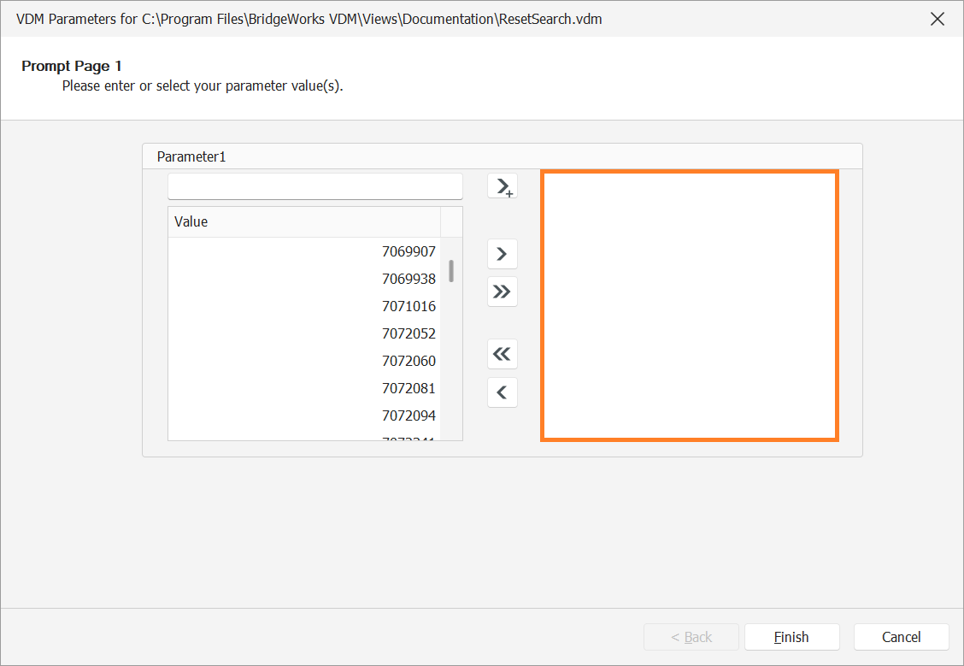Click the Cancel button
Viewport: 964px width, 666px height.
click(x=901, y=636)
